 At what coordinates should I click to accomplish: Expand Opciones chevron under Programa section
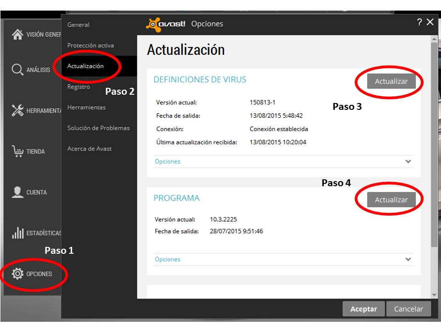point(408,260)
